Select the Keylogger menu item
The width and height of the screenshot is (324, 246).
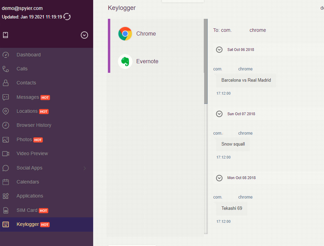46,224
